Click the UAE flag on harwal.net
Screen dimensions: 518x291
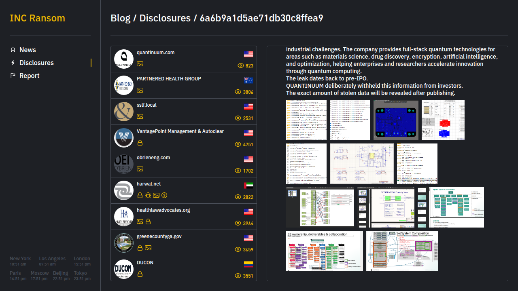coord(248,186)
